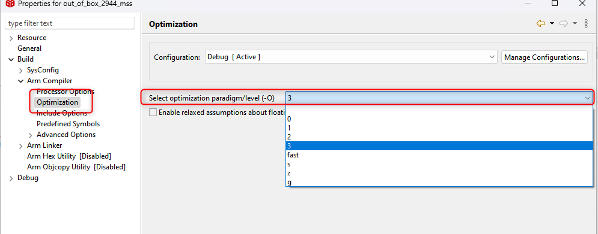This screenshot has height=234, width=598.
Task: Close the optimization level combo arrow
Action: point(587,98)
